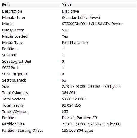
Task: Select the SCSI Bus row
Action: coord(68,55)
